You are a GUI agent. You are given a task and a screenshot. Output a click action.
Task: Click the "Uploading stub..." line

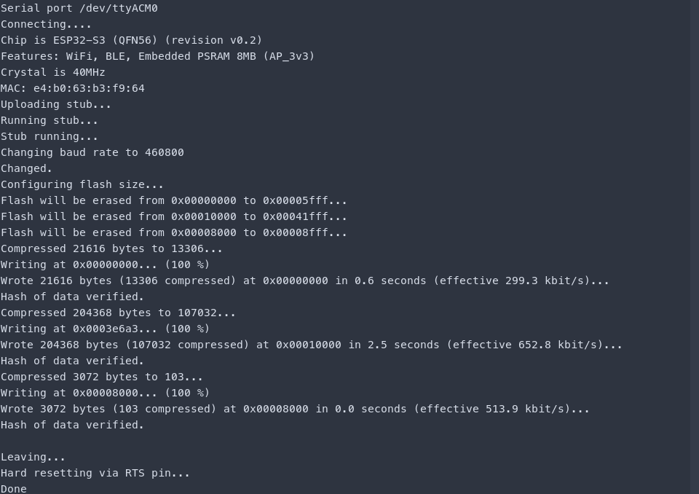click(x=56, y=104)
